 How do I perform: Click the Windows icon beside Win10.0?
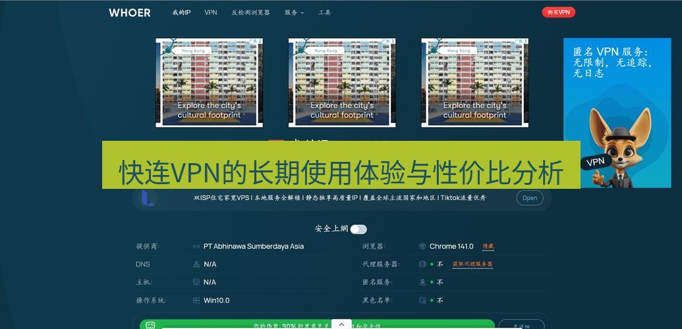[196, 300]
